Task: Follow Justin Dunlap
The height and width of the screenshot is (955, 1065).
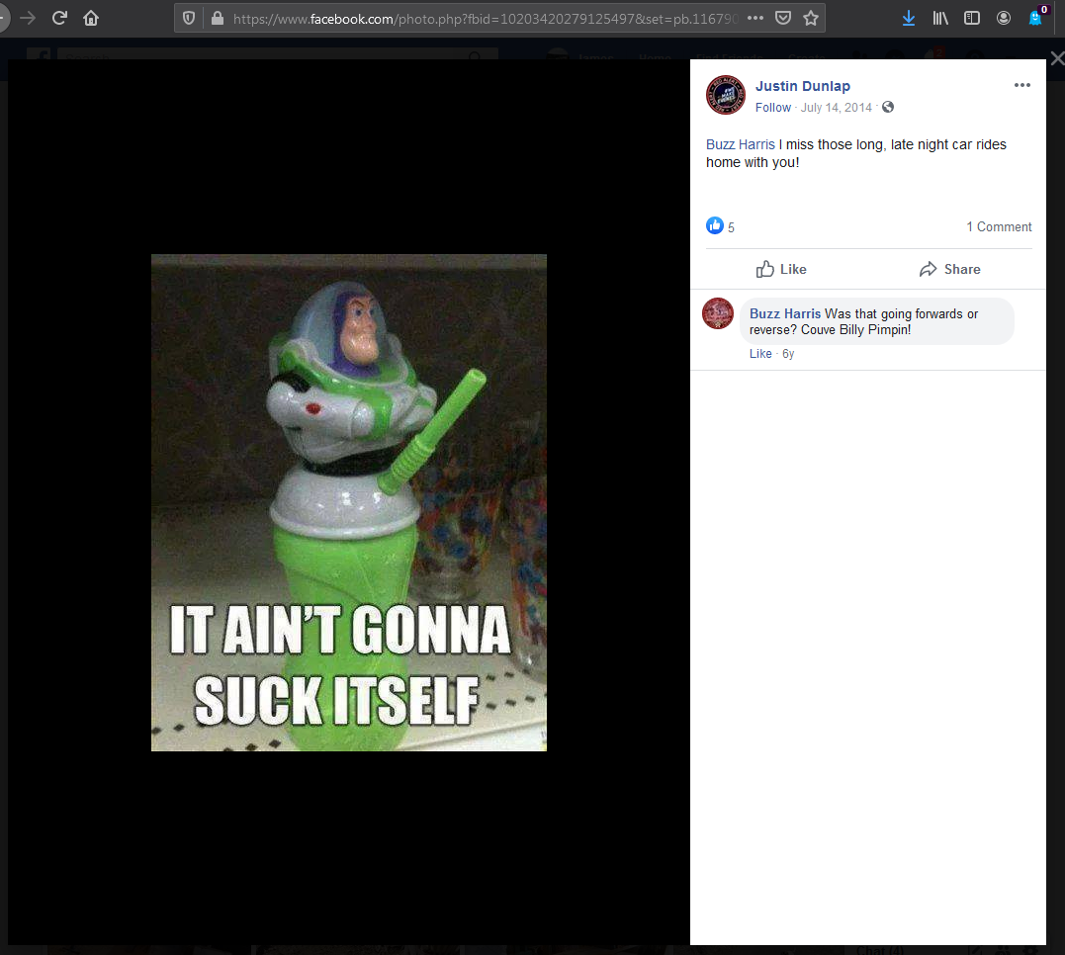Action: [773, 108]
